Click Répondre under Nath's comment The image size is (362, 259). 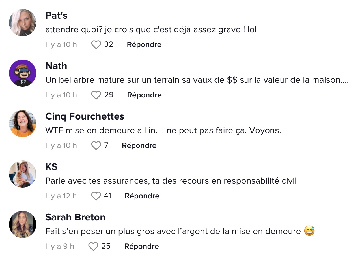(x=145, y=95)
